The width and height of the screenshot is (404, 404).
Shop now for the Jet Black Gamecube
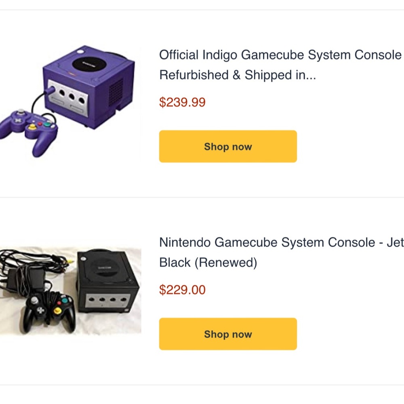(228, 334)
